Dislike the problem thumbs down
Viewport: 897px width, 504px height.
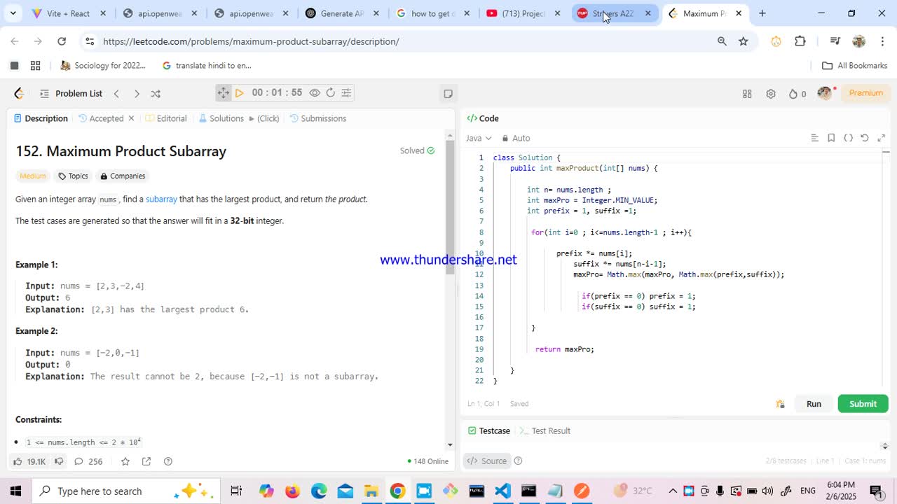click(x=59, y=461)
